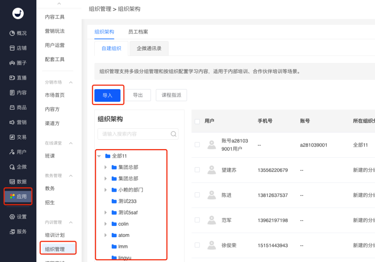
Task: Select the 测试233 folder in tree
Action: (127, 201)
